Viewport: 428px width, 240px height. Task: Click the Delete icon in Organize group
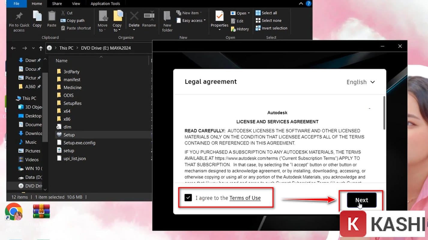(x=134, y=16)
